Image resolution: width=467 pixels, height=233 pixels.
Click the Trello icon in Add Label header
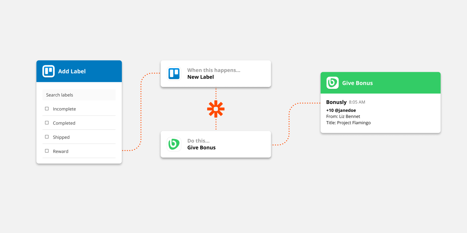tap(48, 71)
